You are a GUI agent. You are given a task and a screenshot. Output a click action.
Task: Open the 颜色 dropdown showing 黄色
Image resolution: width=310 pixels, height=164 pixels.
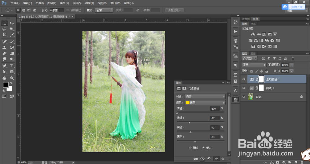[x=205, y=103]
